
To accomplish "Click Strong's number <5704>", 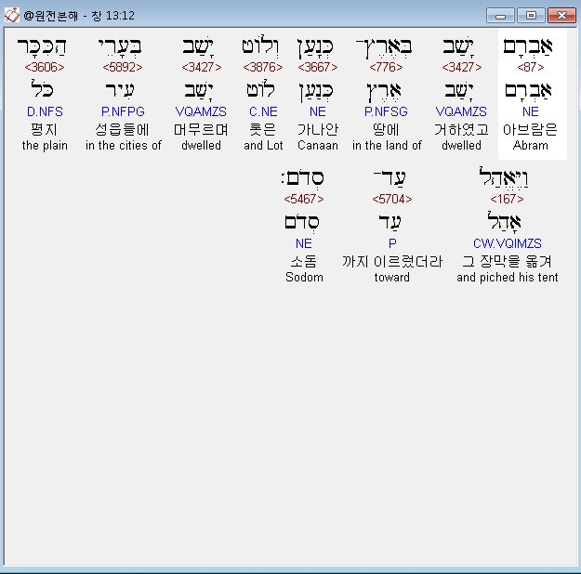I will point(391,199).
